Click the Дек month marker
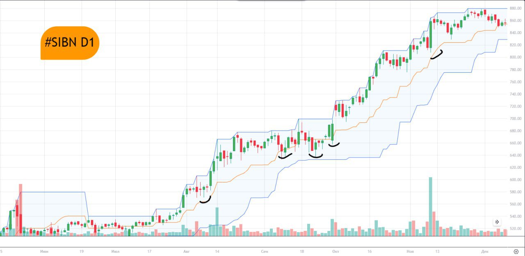This screenshot has height=256, width=525. point(485,251)
